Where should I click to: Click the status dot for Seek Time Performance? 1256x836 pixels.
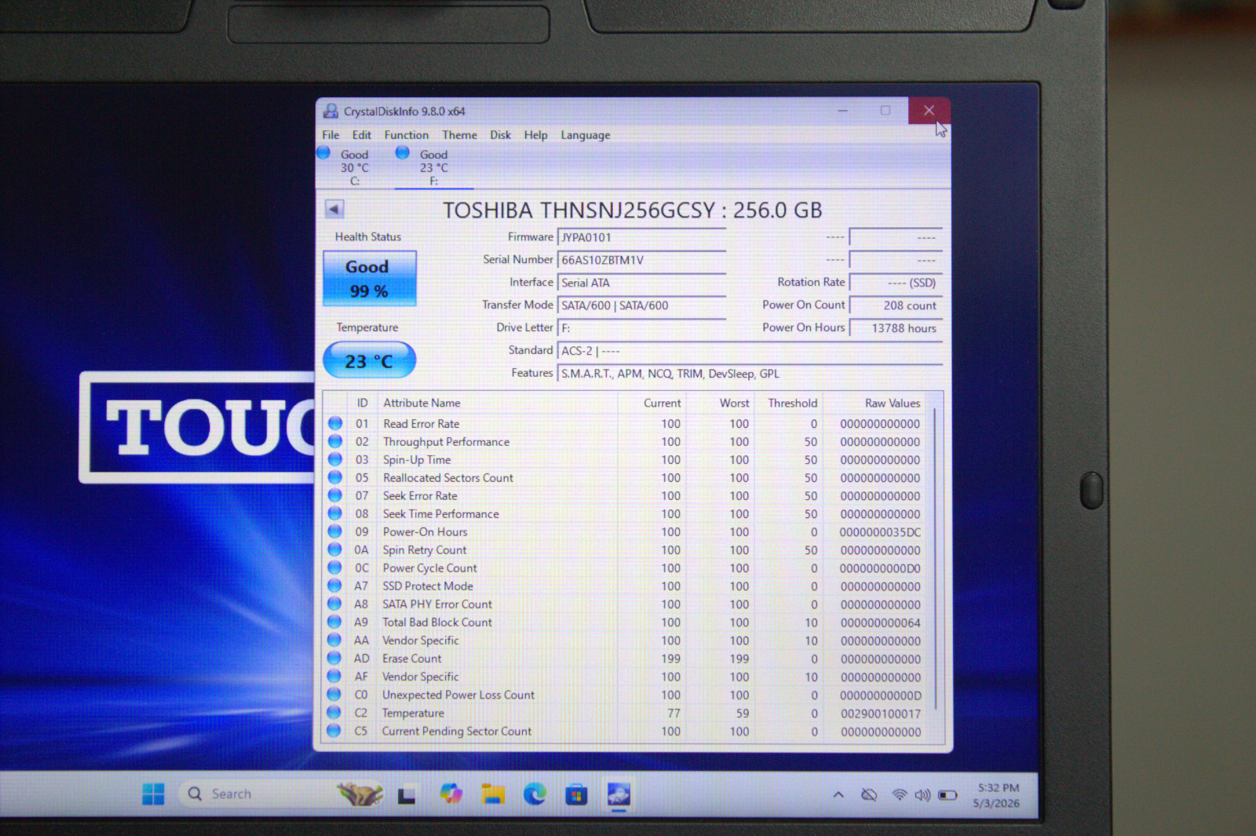[335, 513]
